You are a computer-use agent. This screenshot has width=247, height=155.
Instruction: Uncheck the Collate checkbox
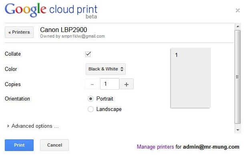[x=88, y=54]
